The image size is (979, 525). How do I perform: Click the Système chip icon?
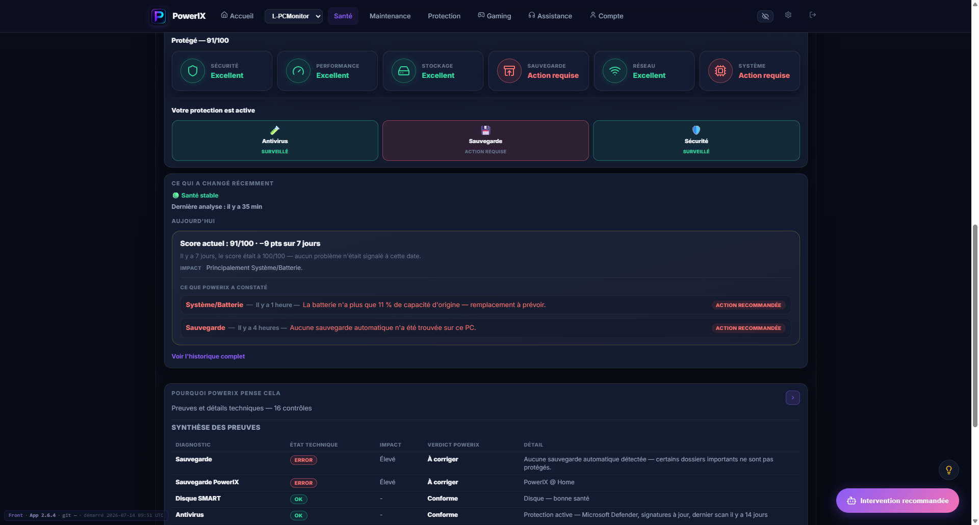720,71
